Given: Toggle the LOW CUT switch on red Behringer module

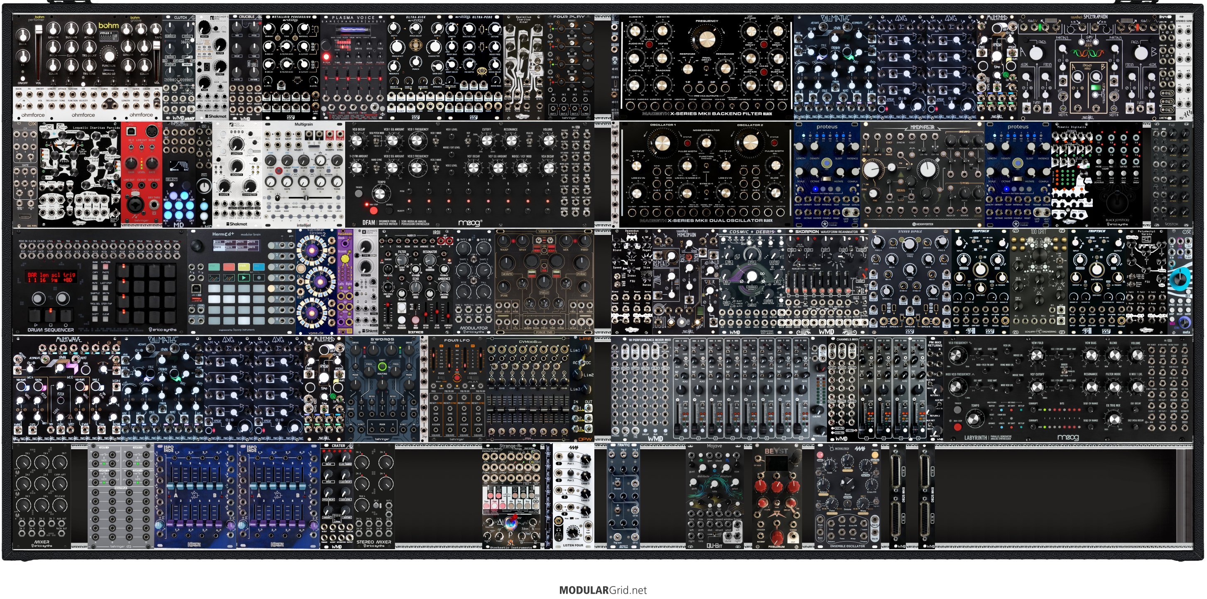Looking at the screenshot, I should 141,147.
